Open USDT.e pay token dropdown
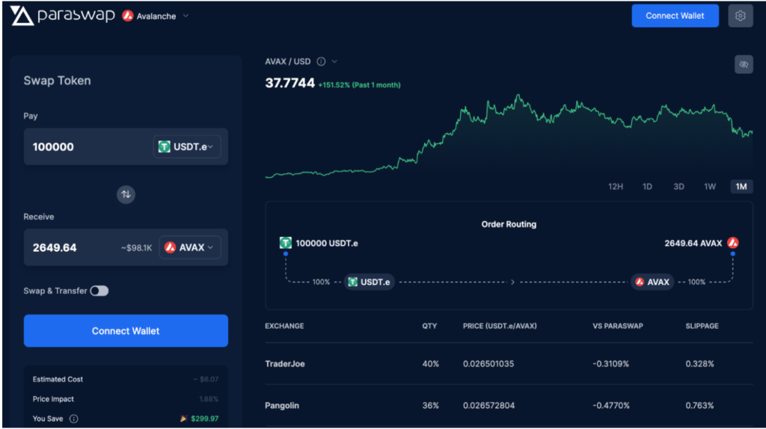Screen dimensions: 766x429 187,146
